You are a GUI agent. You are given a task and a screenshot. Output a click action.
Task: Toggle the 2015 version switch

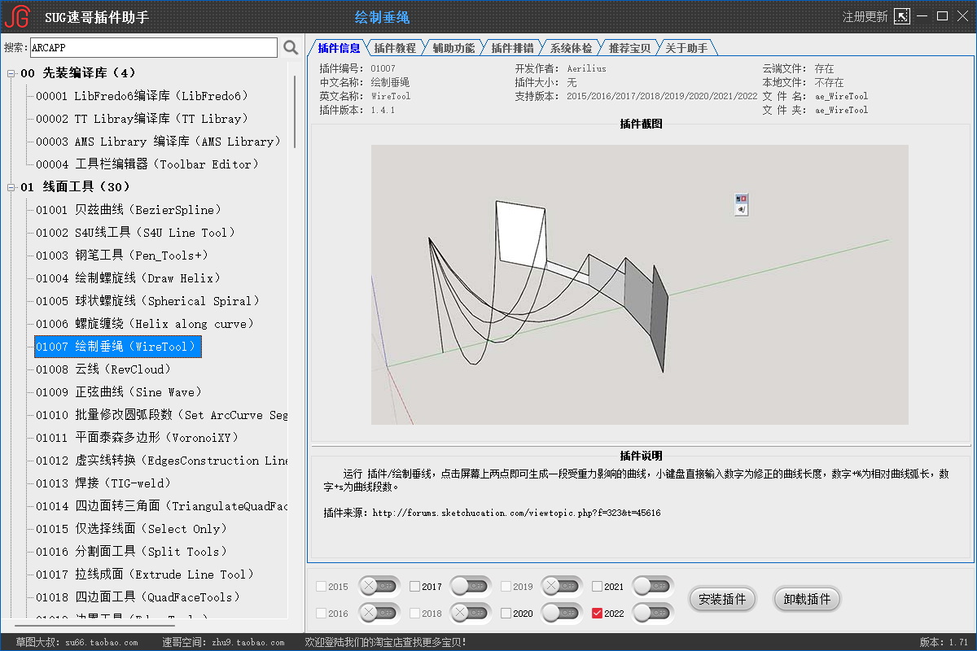pyautogui.click(x=379, y=586)
